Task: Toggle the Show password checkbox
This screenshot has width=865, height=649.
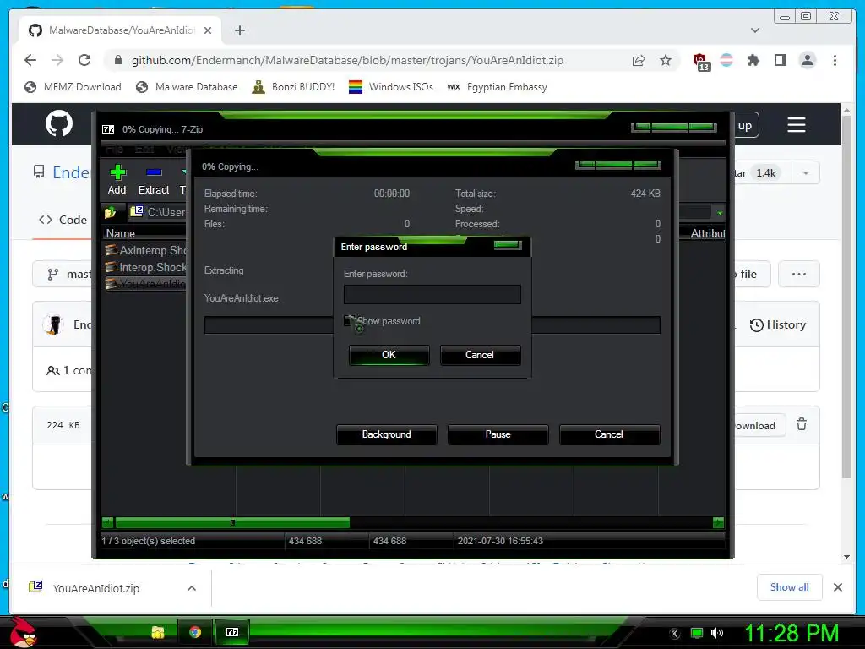Action: click(348, 320)
